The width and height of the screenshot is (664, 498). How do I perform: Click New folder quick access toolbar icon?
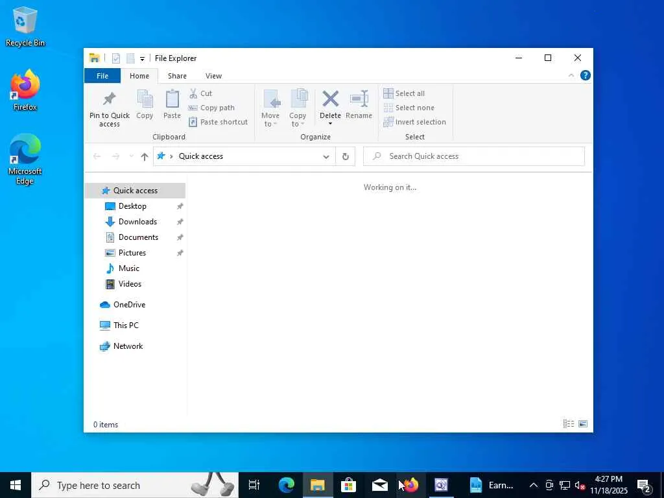point(130,58)
